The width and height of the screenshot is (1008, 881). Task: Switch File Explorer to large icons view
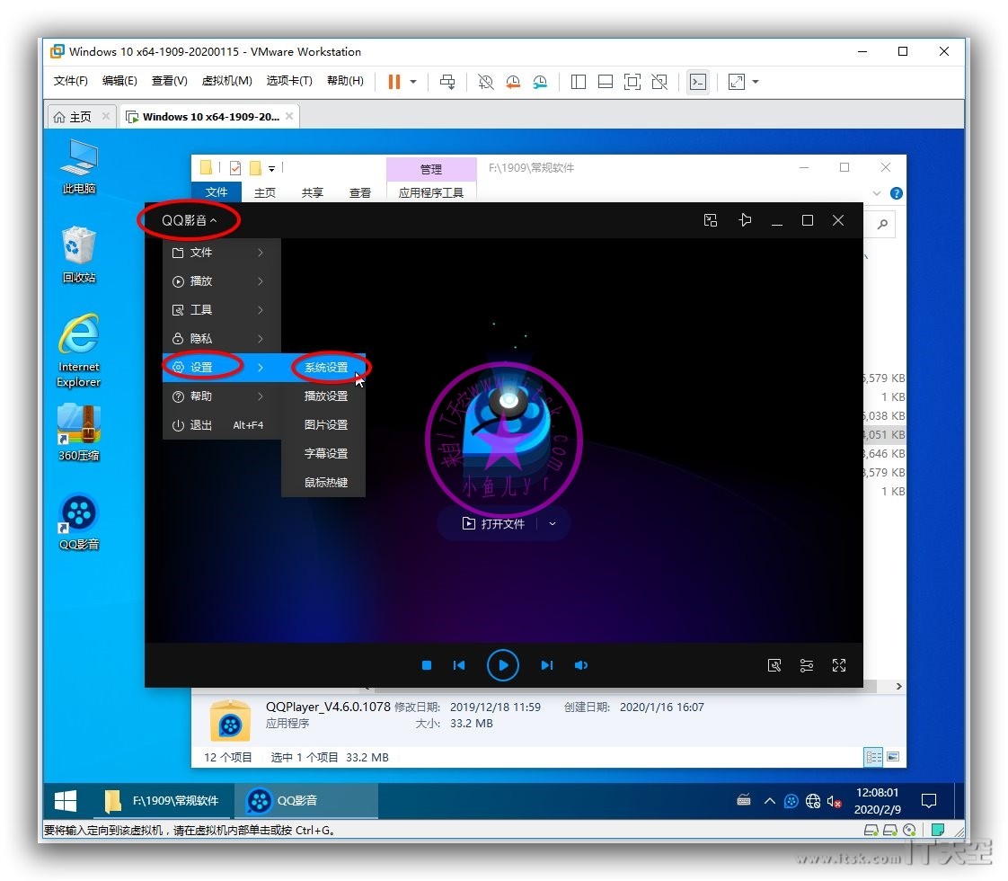[x=893, y=757]
